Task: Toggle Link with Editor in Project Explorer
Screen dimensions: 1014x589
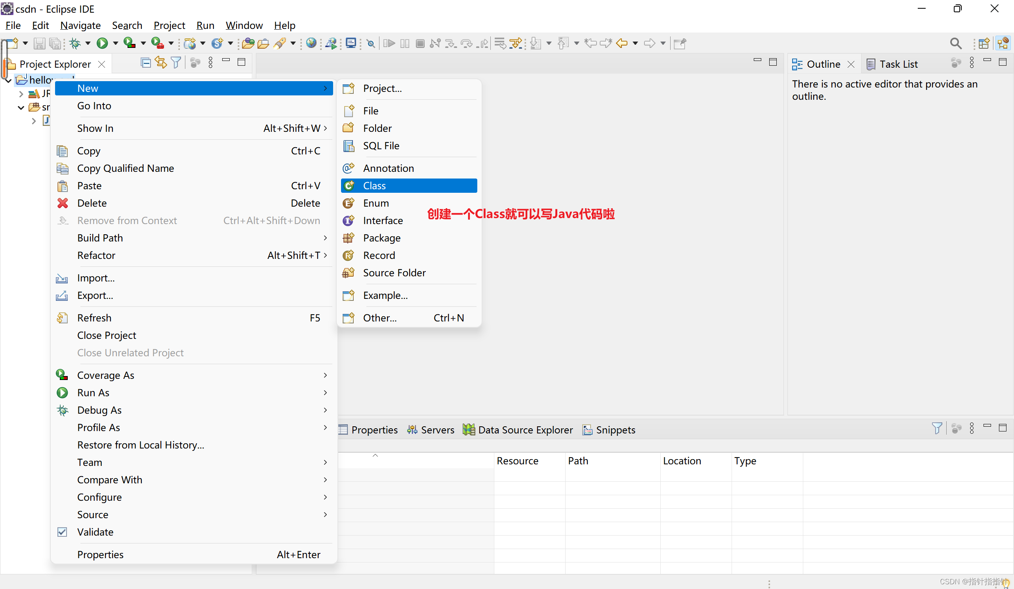Action: click(x=160, y=62)
